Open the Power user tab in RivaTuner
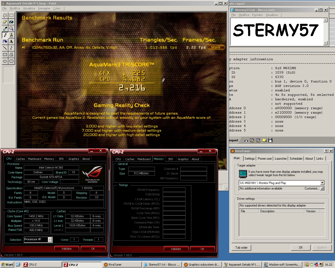Viewport: 335px width, 268px height. click(265, 159)
